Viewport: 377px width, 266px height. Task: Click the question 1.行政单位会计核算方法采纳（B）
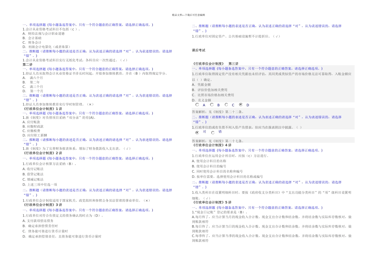click(x=50, y=164)
